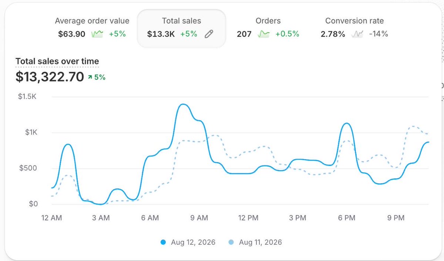
Task: Click the $13,322.70 total value
Action: 50,77
